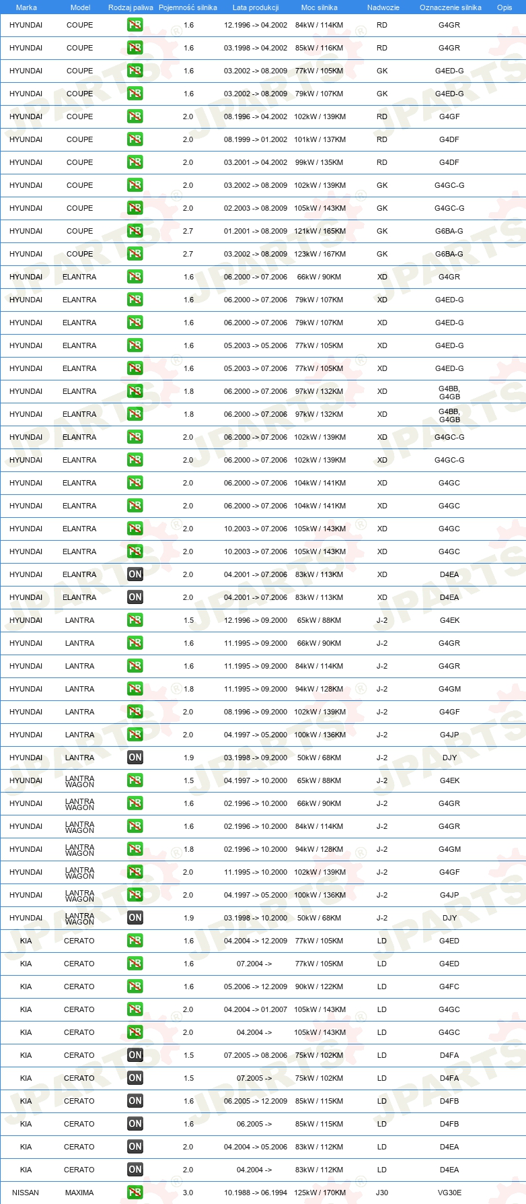Image resolution: width=526 pixels, height=1204 pixels.
Task: Click petrol icon in Elantra 05.2003 -> 05.2006 row
Action: pyautogui.click(x=135, y=345)
